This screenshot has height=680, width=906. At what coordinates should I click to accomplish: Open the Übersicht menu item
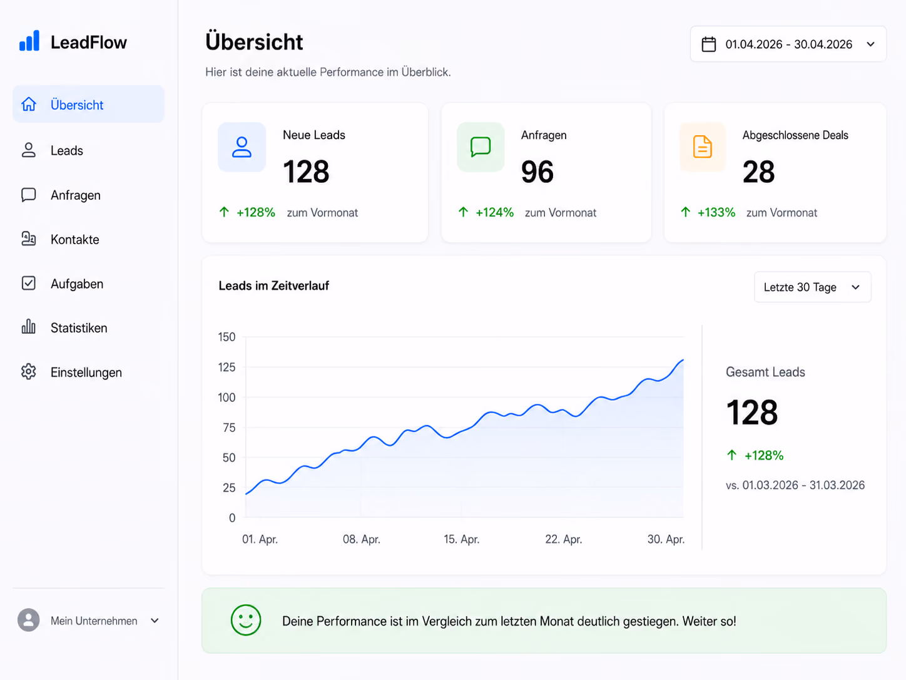[x=88, y=104]
